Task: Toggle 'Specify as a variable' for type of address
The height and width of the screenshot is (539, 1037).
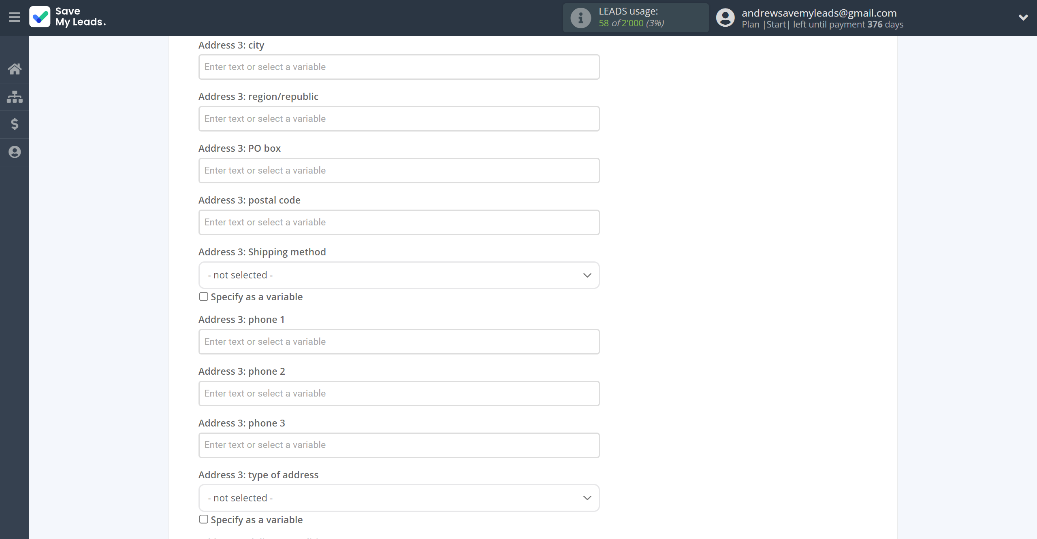Action: click(204, 519)
